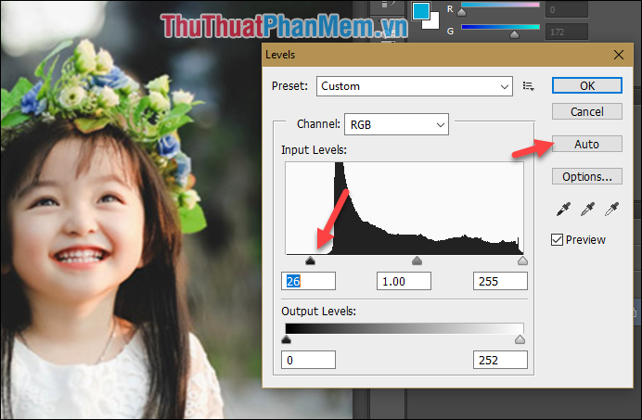Viewport: 642px width, 420px height.
Task: Click the input shadow slider handle
Action: point(311,261)
